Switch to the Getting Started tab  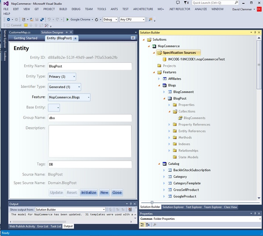pos(25,38)
